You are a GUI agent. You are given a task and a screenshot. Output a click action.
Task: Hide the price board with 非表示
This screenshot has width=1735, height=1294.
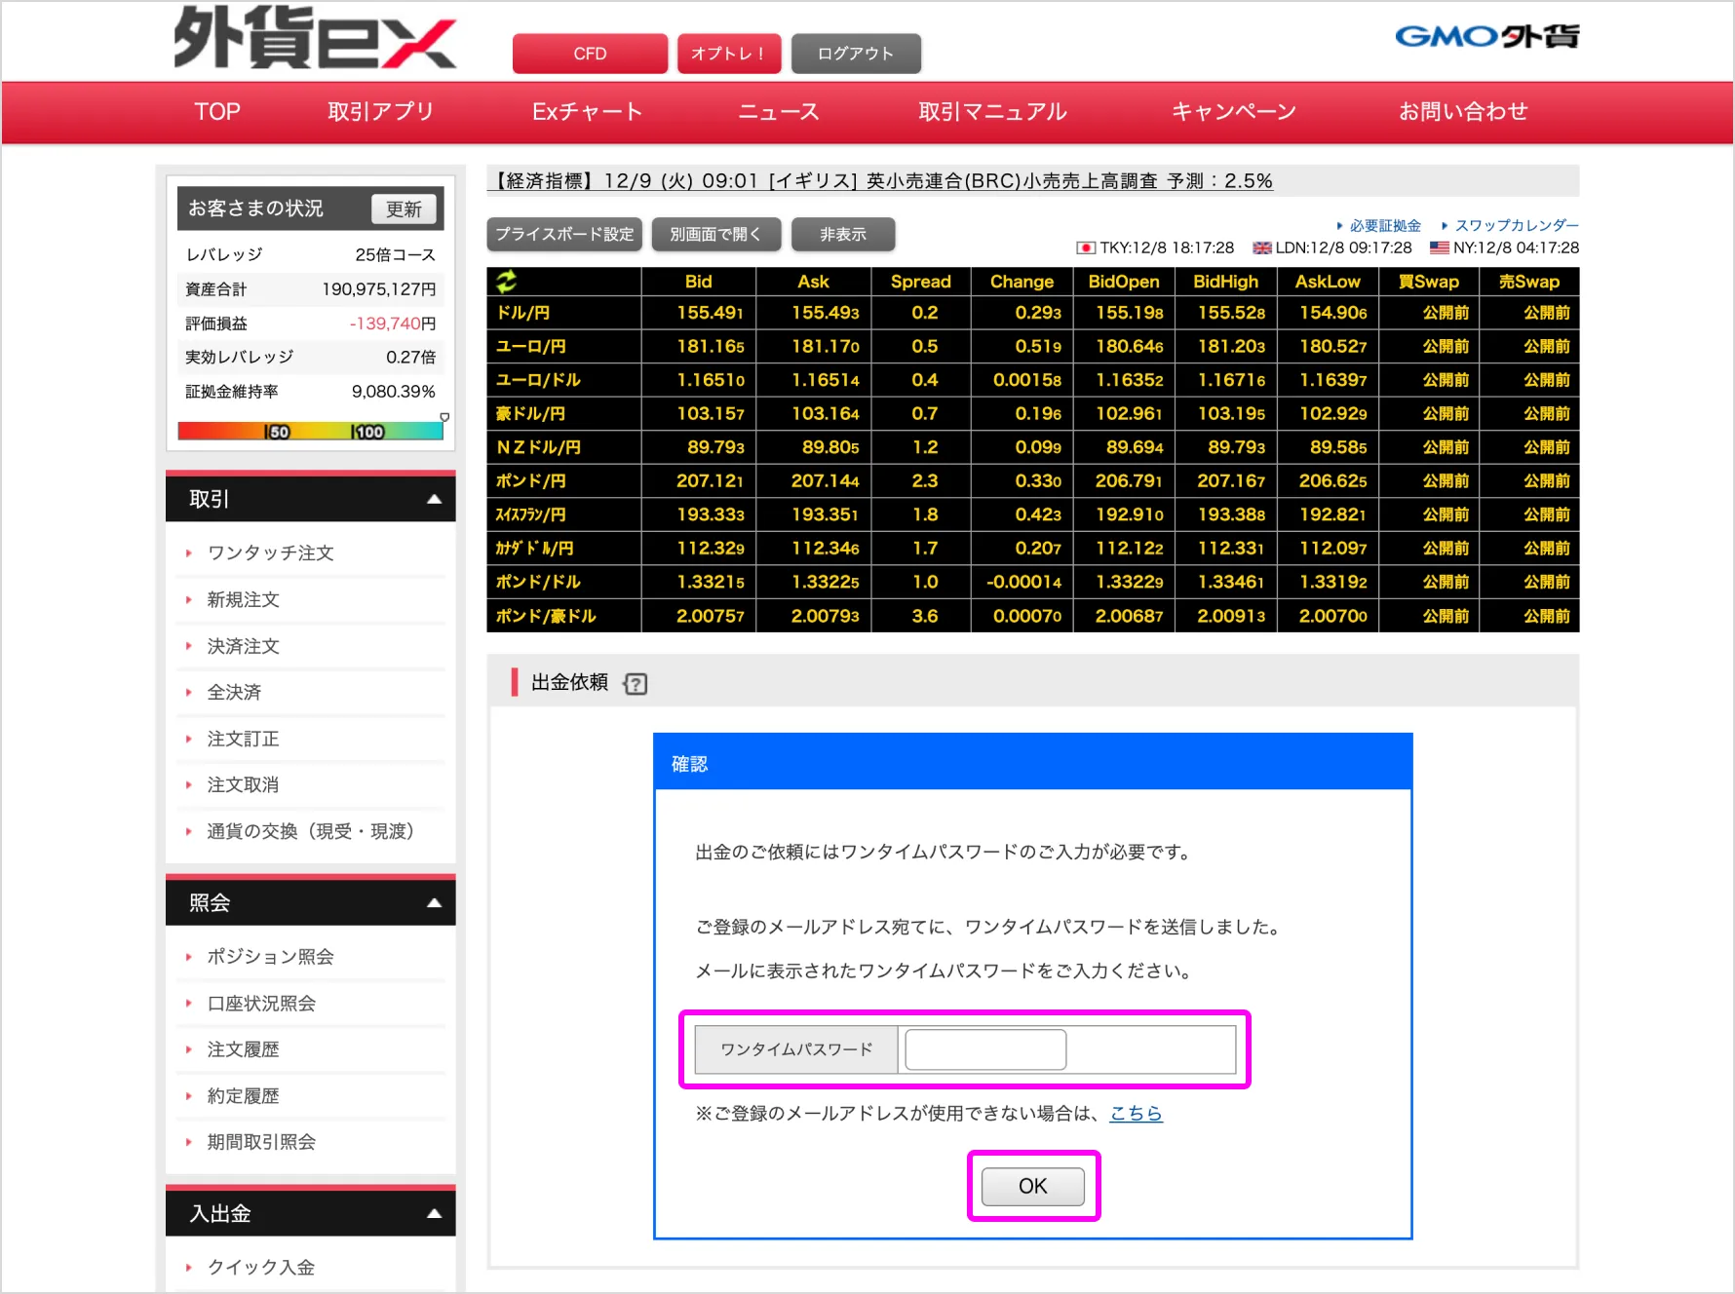[842, 235]
